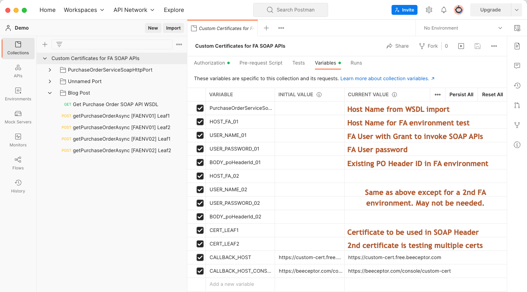Click the Persist All button
This screenshot has width=527, height=292.
click(461, 95)
